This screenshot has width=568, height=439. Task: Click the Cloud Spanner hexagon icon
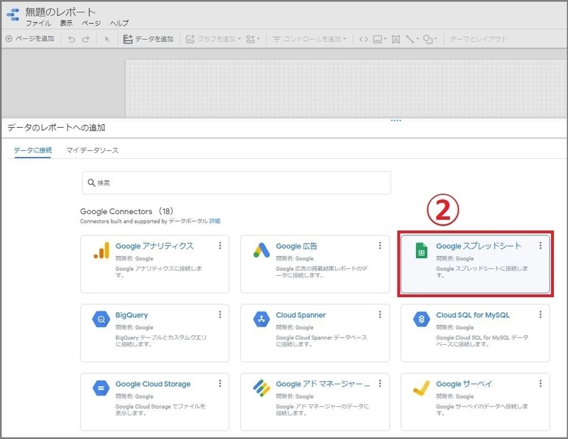tap(261, 320)
